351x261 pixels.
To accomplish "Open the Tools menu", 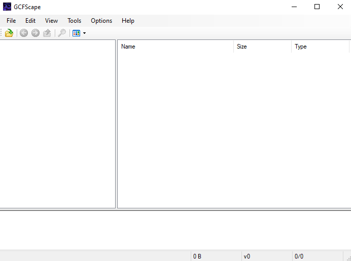I will [75, 21].
